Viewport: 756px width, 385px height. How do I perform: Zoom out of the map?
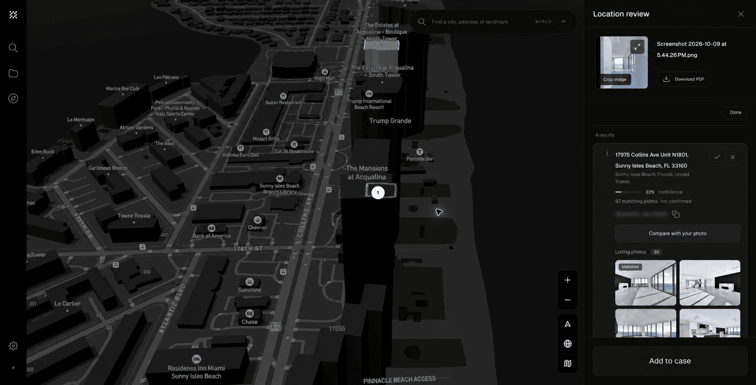pos(567,300)
